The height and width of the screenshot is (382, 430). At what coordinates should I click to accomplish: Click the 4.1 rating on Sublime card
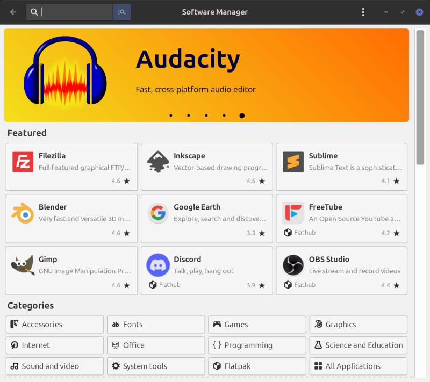click(x=385, y=181)
